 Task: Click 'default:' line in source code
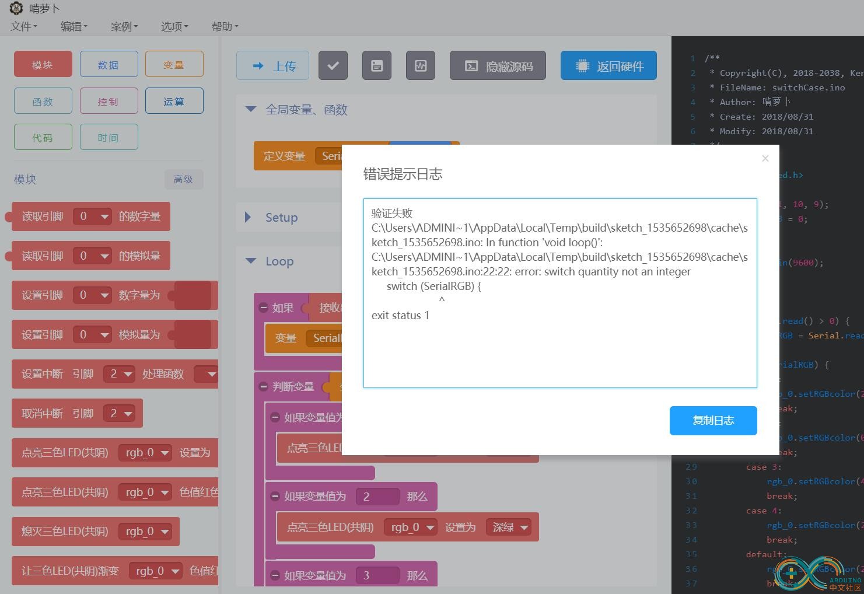[x=766, y=554]
